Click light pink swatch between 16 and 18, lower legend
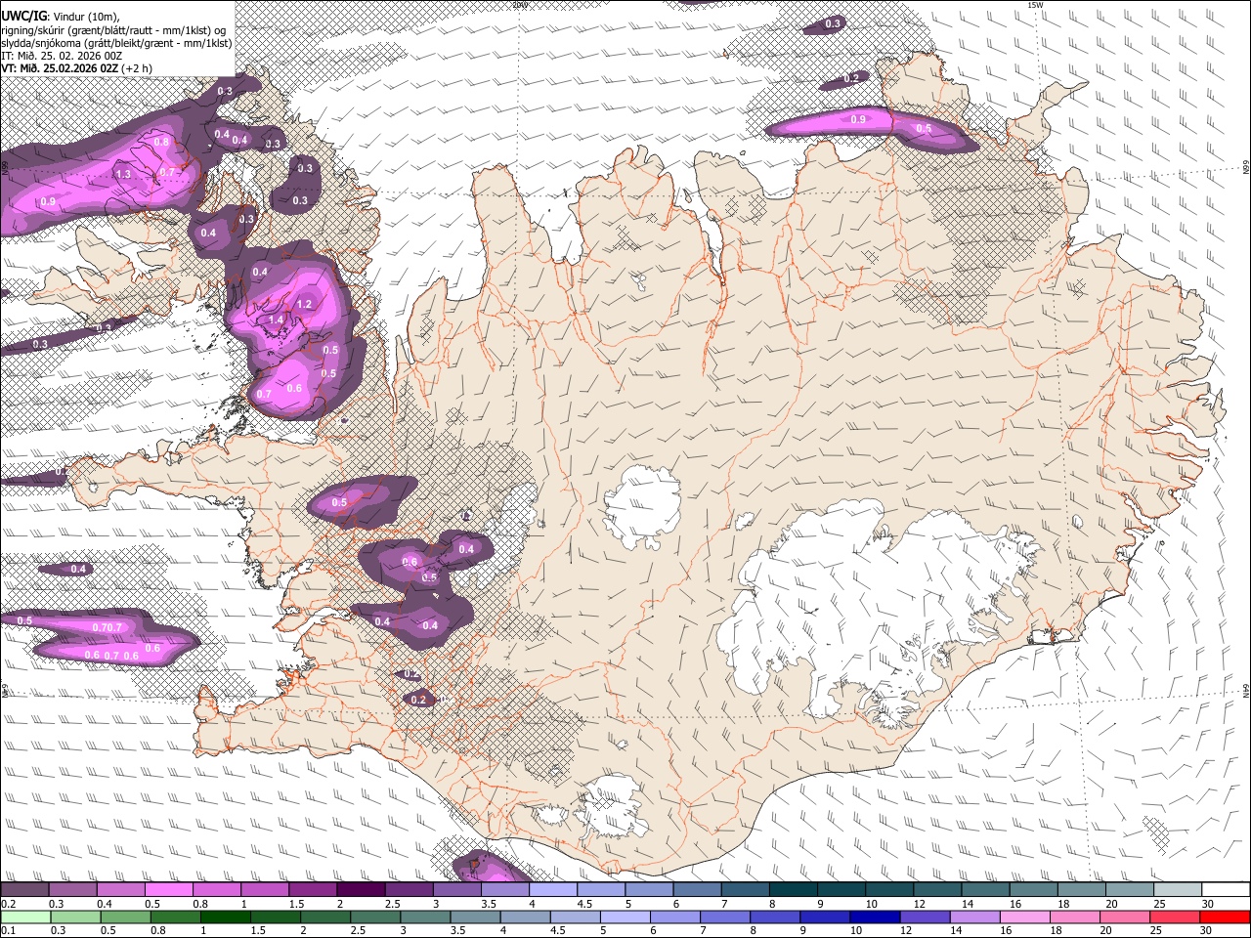 (x=1025, y=917)
